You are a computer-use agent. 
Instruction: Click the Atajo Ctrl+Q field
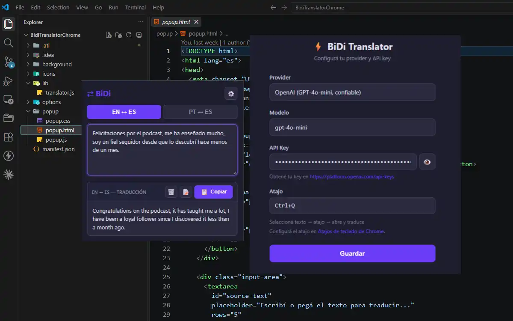(352, 205)
